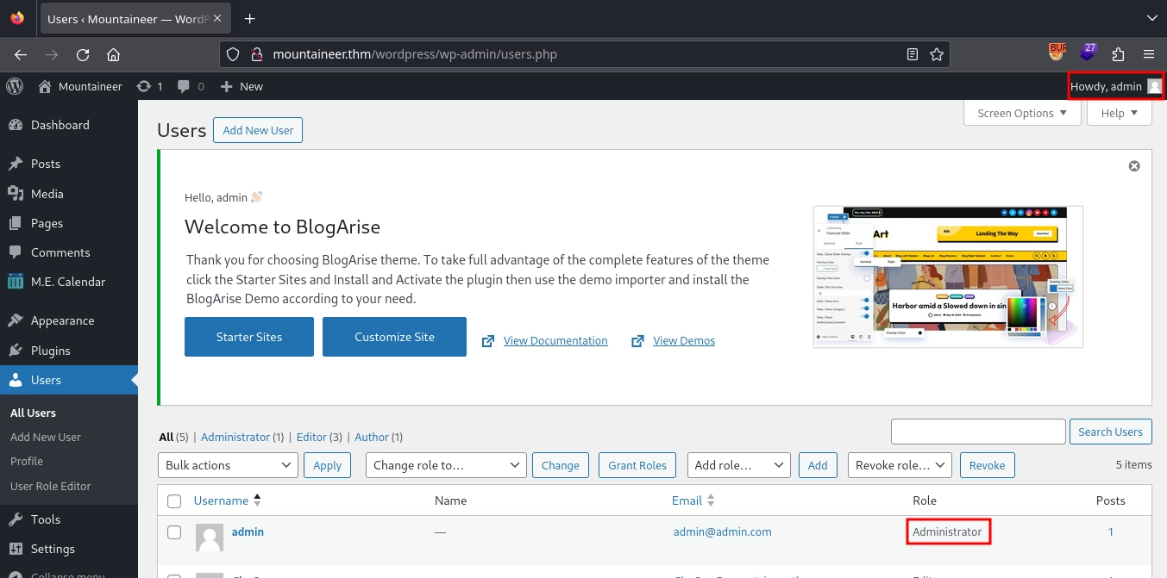Reload the page with the browser refresh icon
The width and height of the screenshot is (1167, 578).
coord(83,54)
